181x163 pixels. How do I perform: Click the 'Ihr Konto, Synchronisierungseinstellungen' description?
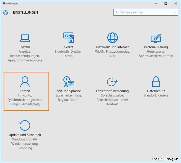click(25, 100)
